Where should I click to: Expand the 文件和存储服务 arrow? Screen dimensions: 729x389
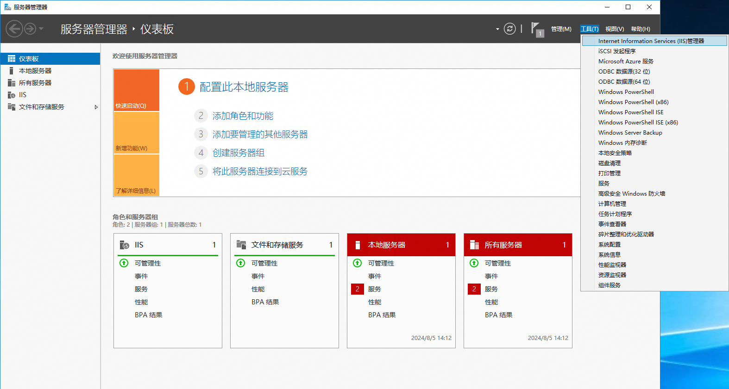pyautogui.click(x=96, y=107)
